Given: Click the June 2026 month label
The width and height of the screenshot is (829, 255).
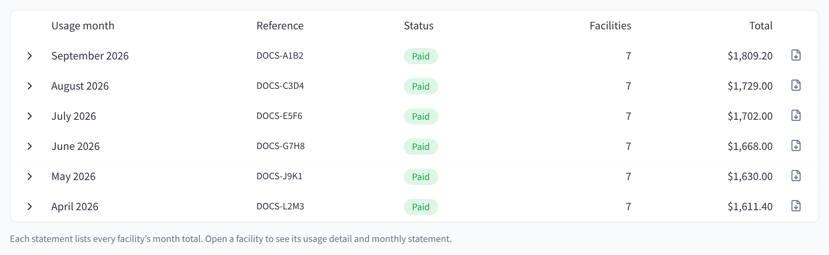Looking at the screenshot, I should pos(75,146).
